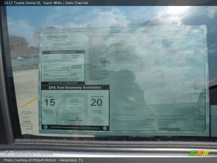The height and width of the screenshot is (163, 217).
Task: Click the "Super White / Dark Charcoal" caption
Action: click(x=65, y=3)
